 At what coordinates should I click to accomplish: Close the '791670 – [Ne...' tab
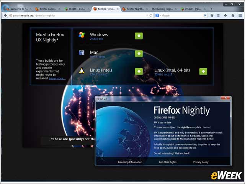coord(204,9)
